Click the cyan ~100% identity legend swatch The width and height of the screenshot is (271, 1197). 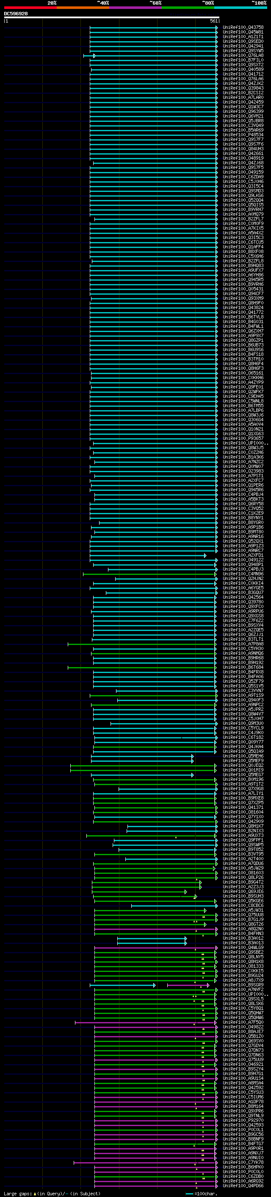(x=241, y=8)
